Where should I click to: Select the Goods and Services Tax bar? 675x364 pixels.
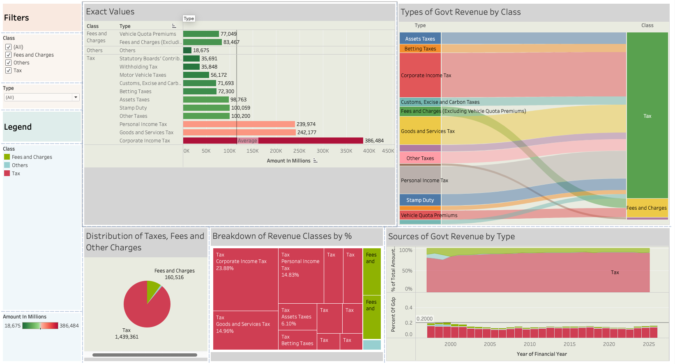click(x=239, y=133)
